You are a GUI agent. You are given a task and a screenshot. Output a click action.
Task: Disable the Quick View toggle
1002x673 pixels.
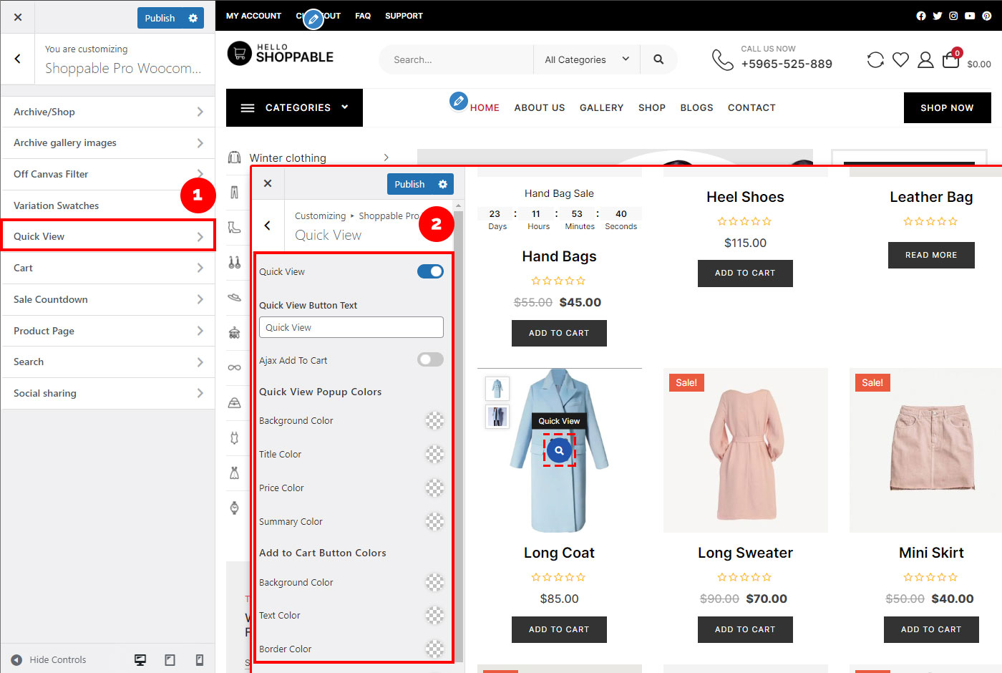(x=430, y=271)
